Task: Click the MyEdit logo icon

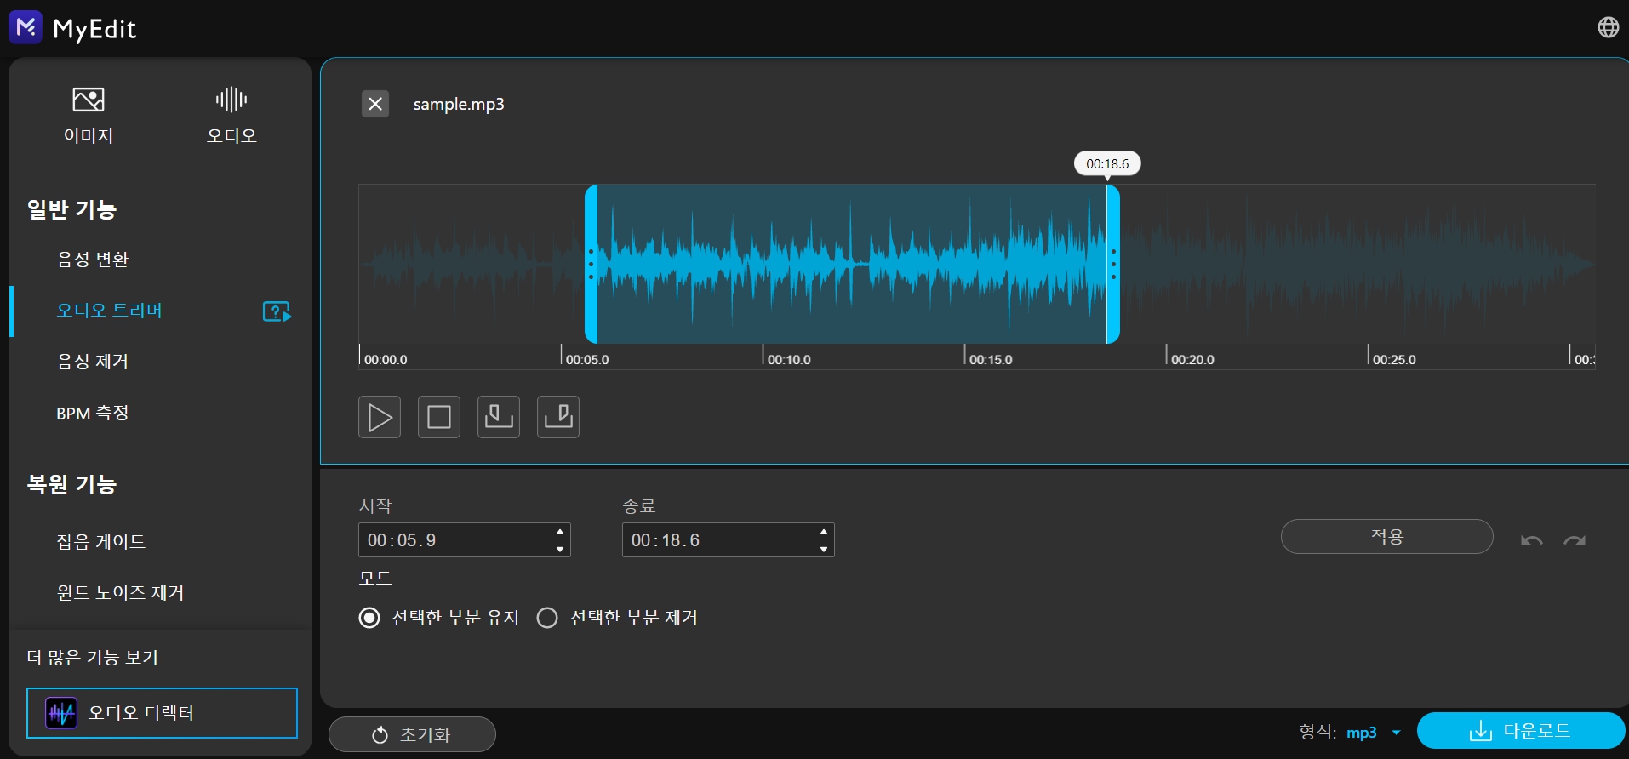Action: pos(25,27)
